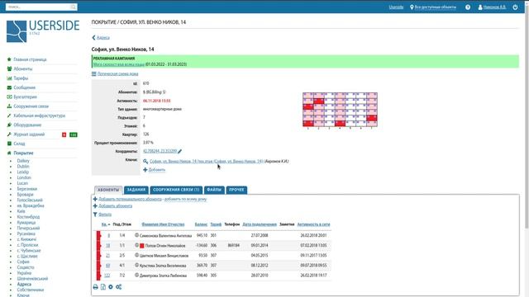Expand the Фильтр filter options
The width and height of the screenshot is (529, 297).
(105, 214)
